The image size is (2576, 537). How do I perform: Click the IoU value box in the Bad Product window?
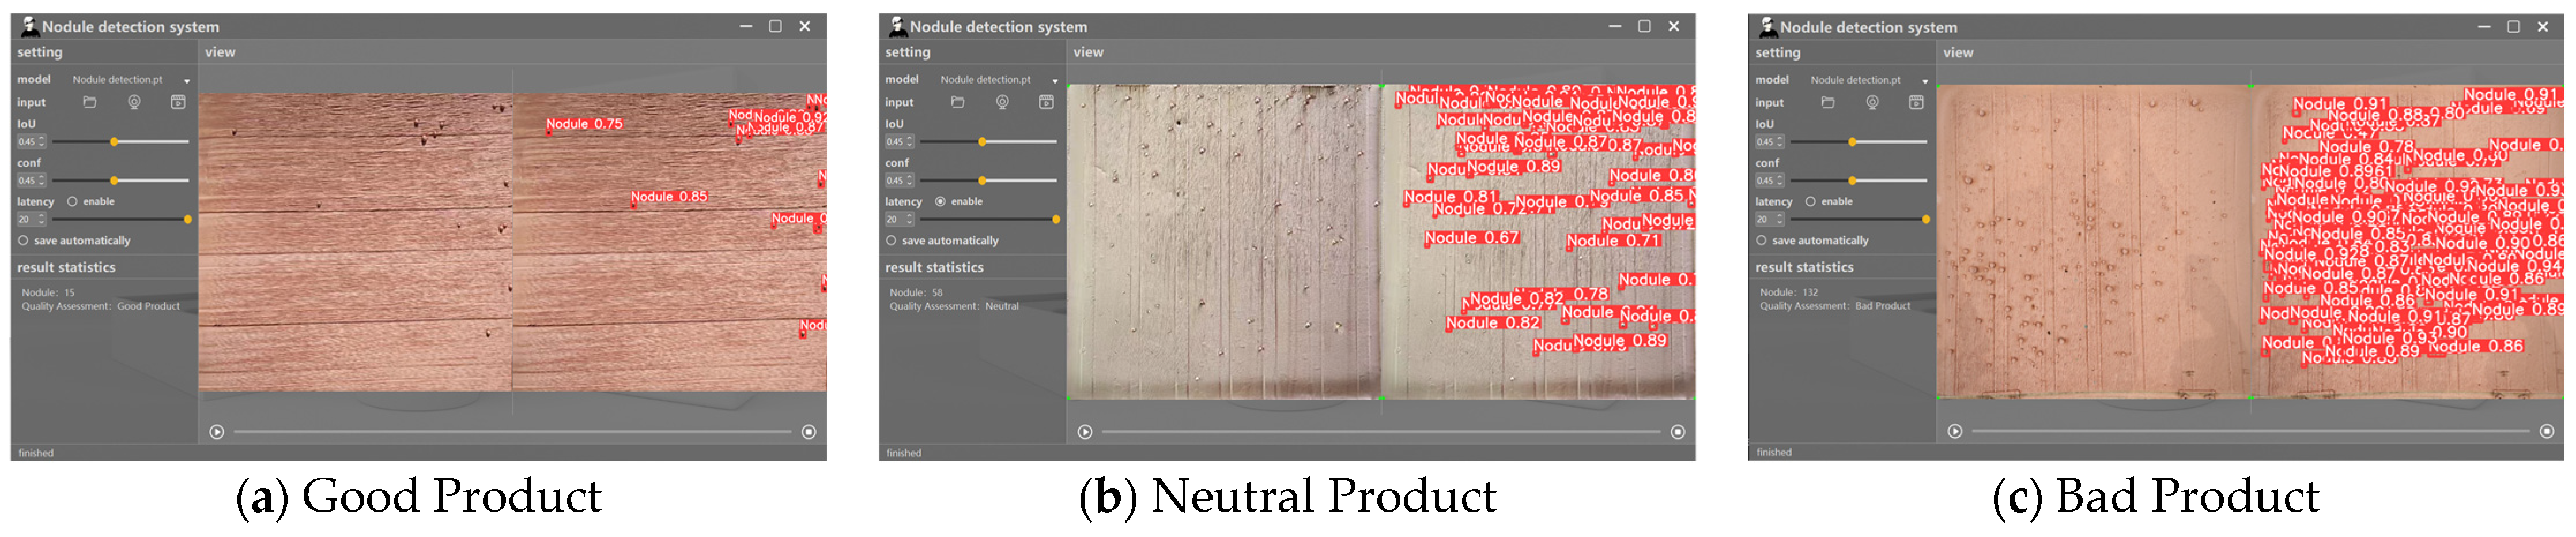[1769, 142]
